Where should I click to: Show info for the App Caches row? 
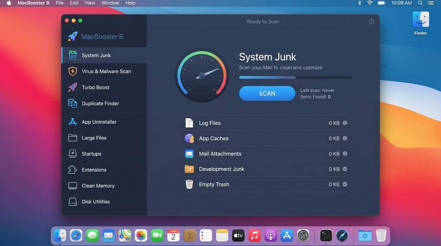[x=345, y=138]
